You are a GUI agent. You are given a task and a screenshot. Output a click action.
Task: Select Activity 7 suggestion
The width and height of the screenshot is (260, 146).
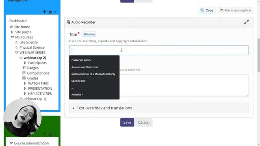click(x=94, y=94)
